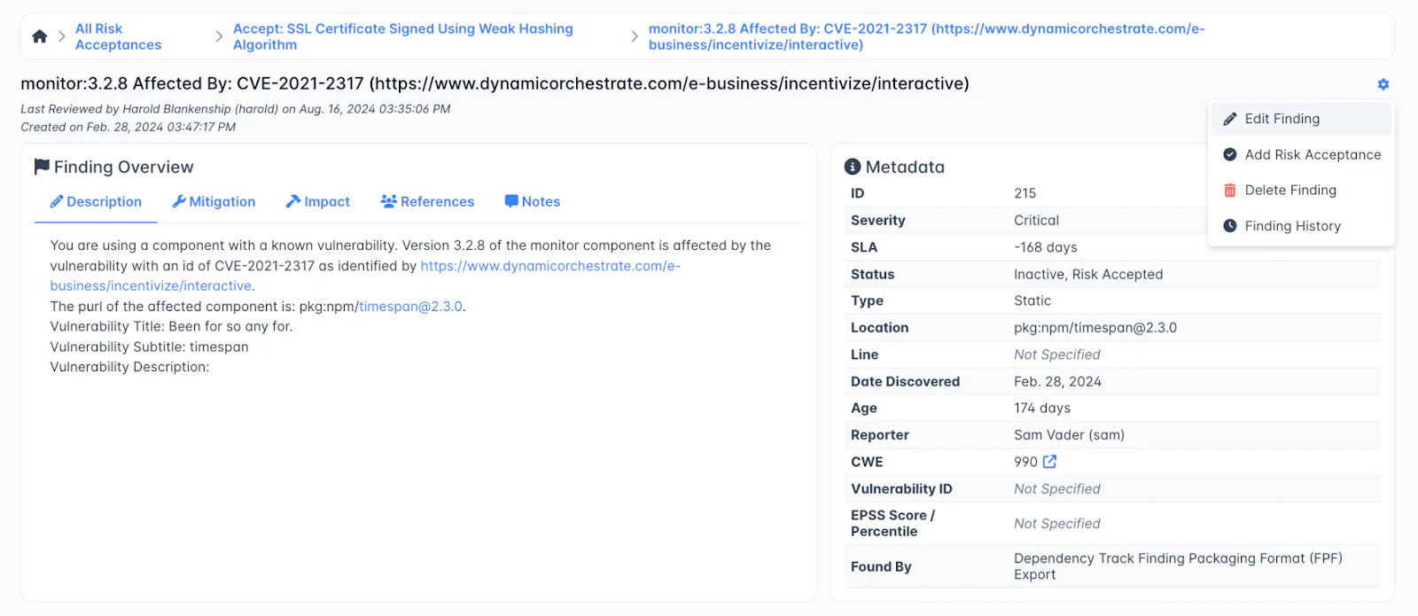Click the Metadata info icon

(x=853, y=167)
